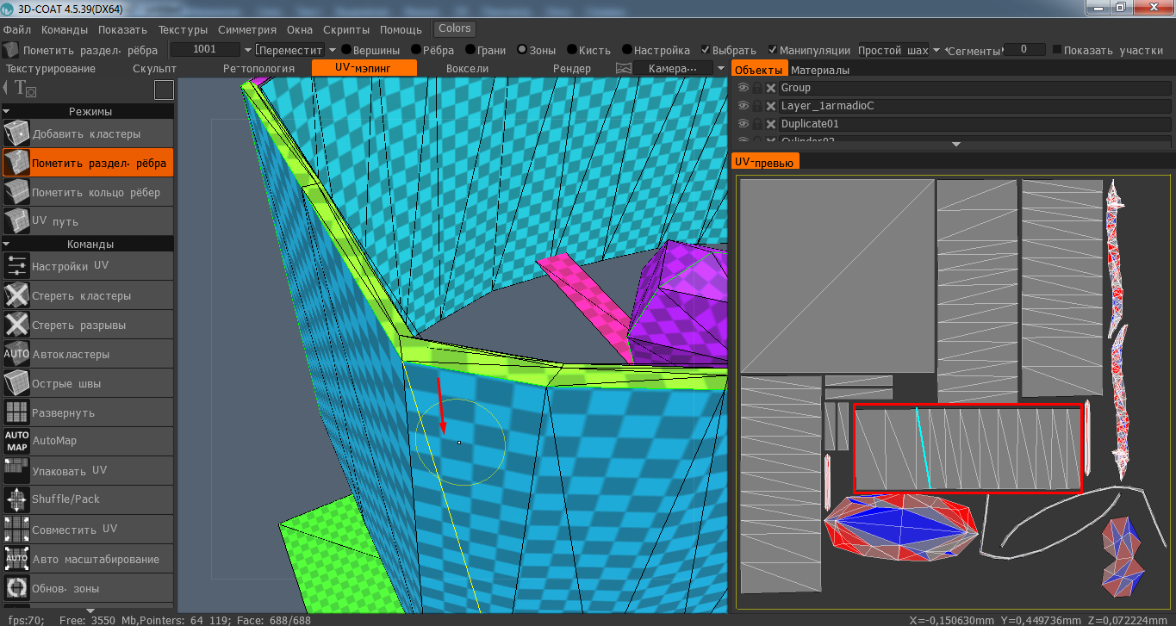Switch to the Ре-топология tab
The width and height of the screenshot is (1176, 626).
[258, 68]
